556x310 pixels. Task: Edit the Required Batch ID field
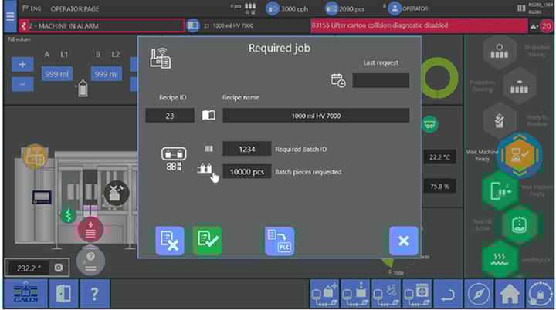246,149
